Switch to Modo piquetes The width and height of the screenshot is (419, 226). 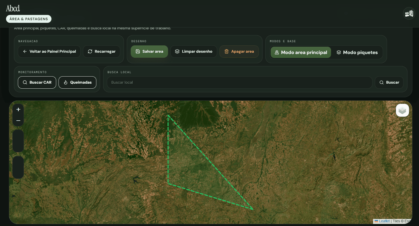click(357, 52)
